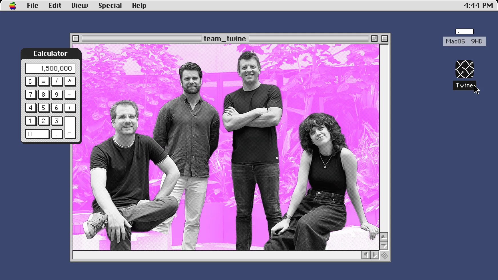Open the View menu

click(x=79, y=5)
